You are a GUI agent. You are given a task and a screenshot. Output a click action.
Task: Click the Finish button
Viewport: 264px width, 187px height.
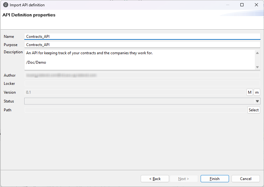point(214,178)
